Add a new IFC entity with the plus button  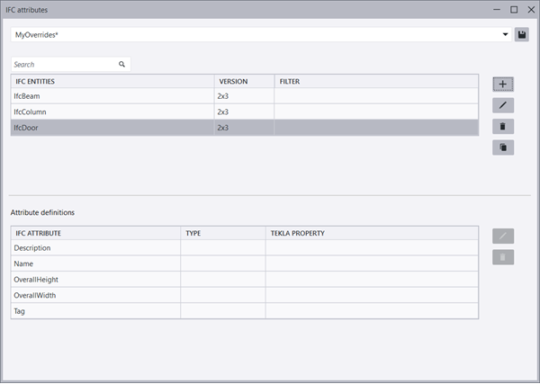click(503, 85)
